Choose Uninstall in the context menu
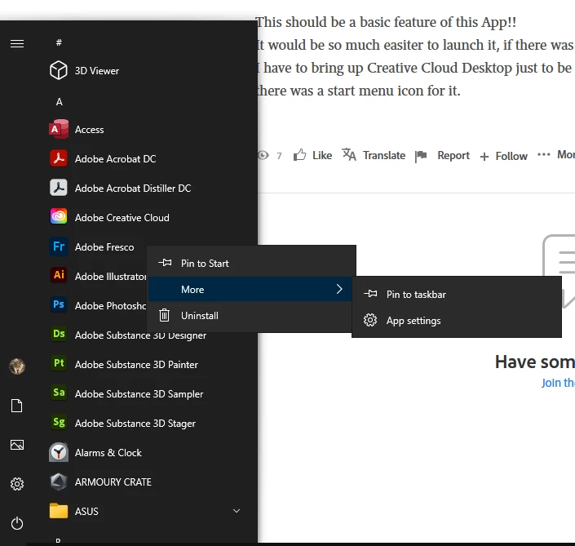575x546 pixels. point(250,316)
